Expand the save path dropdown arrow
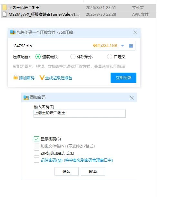The height and width of the screenshot is (197, 187). 123,46
